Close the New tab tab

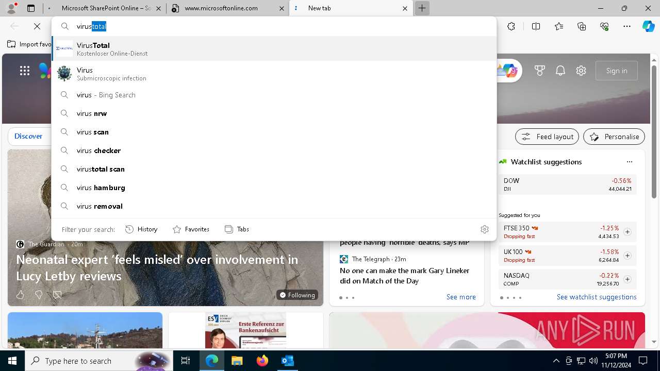[405, 8]
